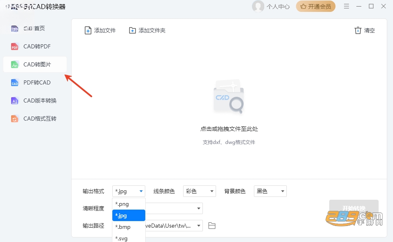
Task: Select *.jpg highlighted option
Action: [129, 215]
